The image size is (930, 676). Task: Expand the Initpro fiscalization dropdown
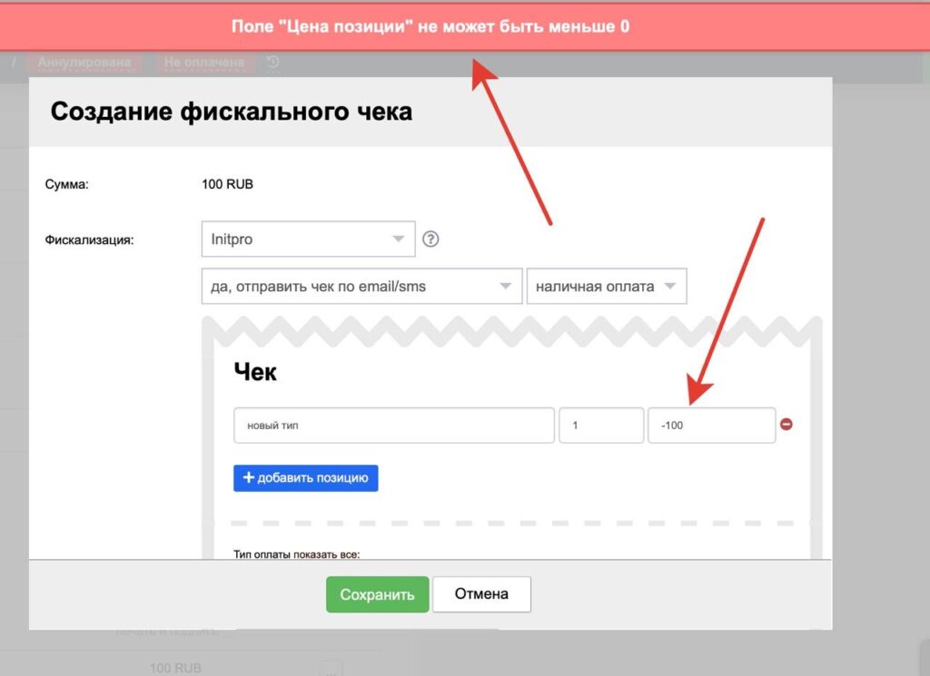tap(308, 240)
